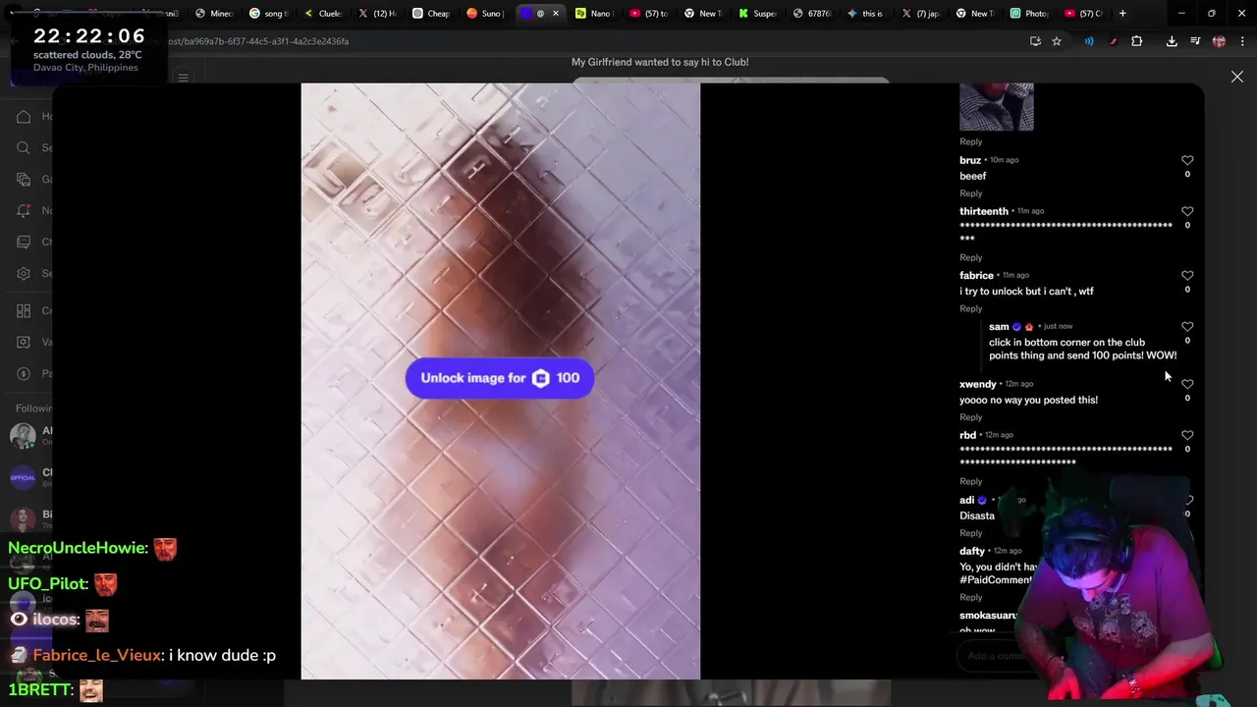Like bruz's comment with the heart
This screenshot has width=1257, height=707.
pos(1187,160)
